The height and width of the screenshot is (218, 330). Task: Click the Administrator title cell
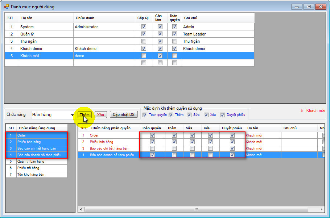pyautogui.click(x=104, y=27)
